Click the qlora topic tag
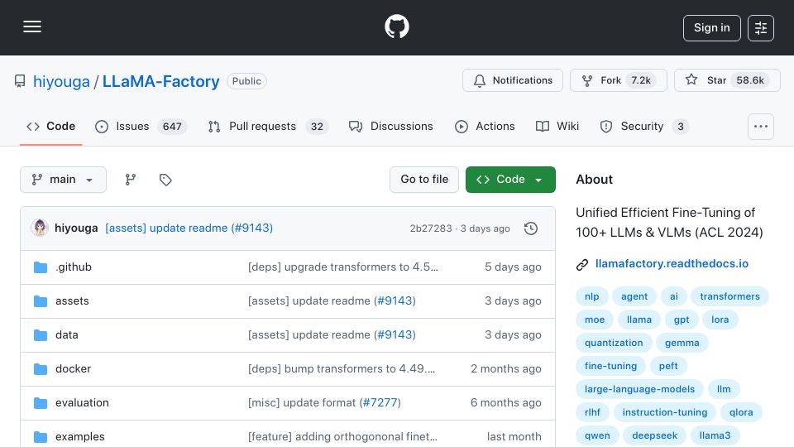The width and height of the screenshot is (794, 447). 741,412
